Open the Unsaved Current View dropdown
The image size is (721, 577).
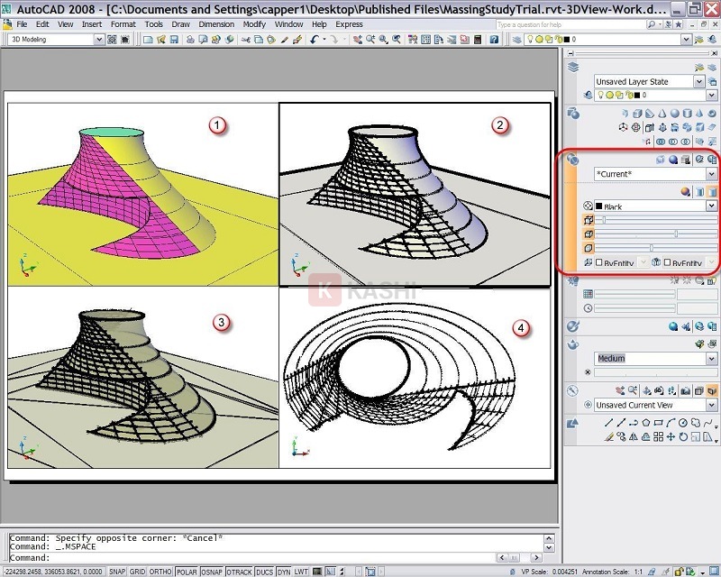click(711, 404)
